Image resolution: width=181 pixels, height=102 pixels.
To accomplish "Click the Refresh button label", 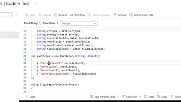I will [x=63, y=15].
